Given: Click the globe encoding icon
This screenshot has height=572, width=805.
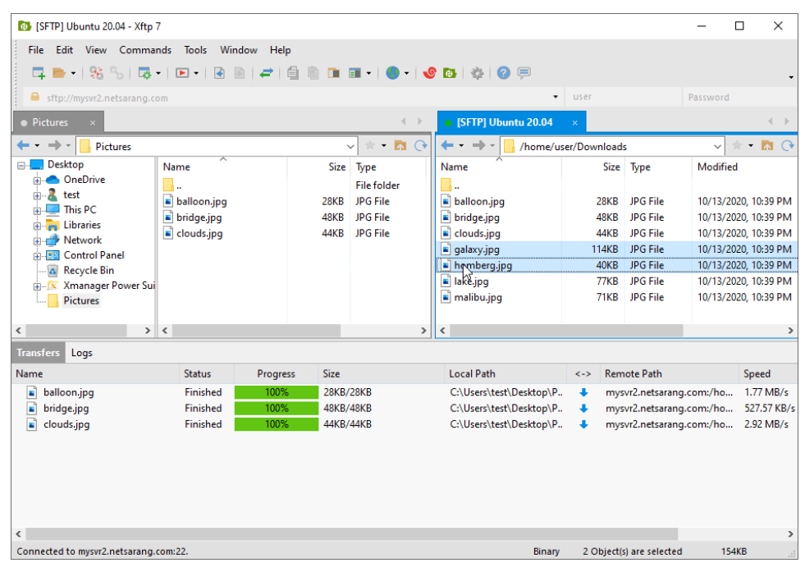Looking at the screenshot, I should [393, 73].
